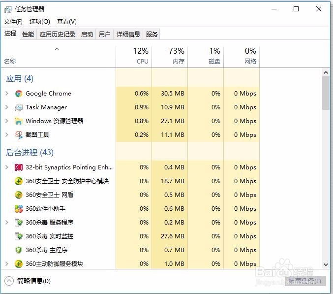Click the 18.7 MB memory value
The height and width of the screenshot is (294, 333).
click(x=173, y=181)
